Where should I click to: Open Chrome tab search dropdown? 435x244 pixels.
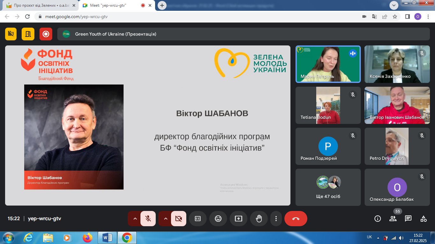click(394, 5)
